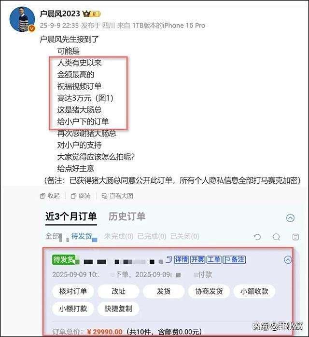Click the 户晨风2023 profile avatar
Image resolution: width=309 pixels, height=337 pixels.
click(22, 19)
